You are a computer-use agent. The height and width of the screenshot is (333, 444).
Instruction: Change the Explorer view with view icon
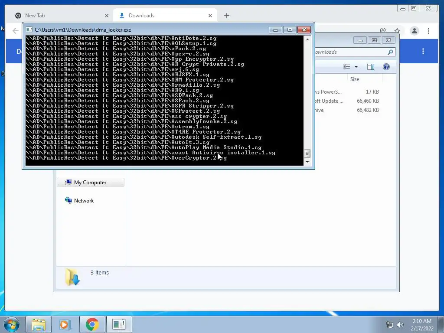[x=346, y=66]
